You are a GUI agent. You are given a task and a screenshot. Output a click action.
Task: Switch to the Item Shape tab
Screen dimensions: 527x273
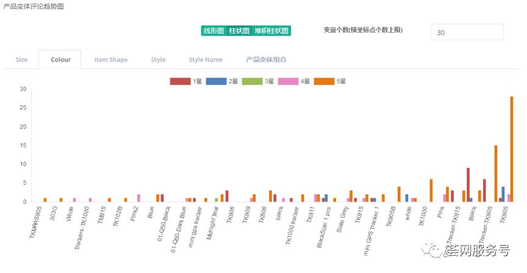coord(111,60)
